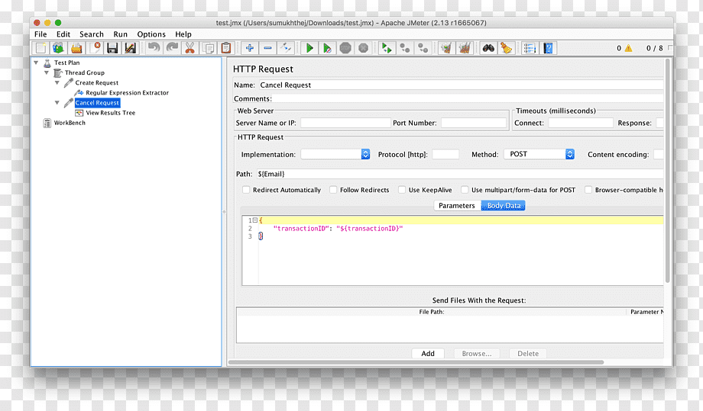Click the Toggle enable/disable icon

point(286,48)
